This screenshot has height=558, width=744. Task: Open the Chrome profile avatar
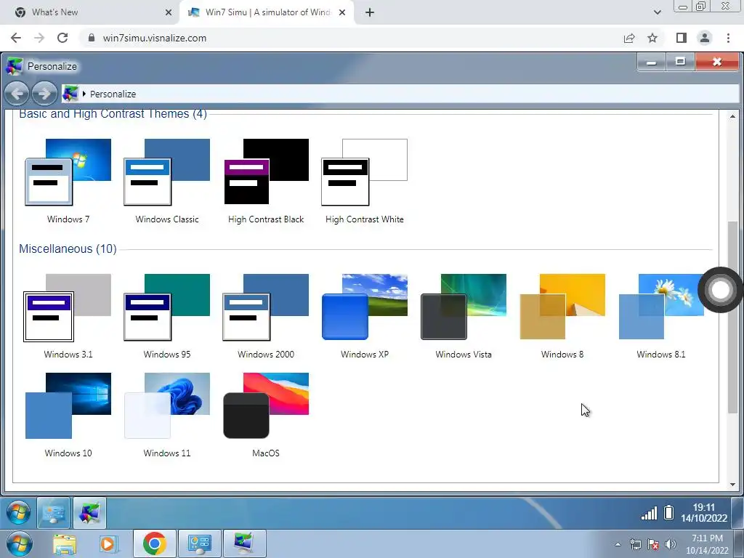tap(705, 38)
